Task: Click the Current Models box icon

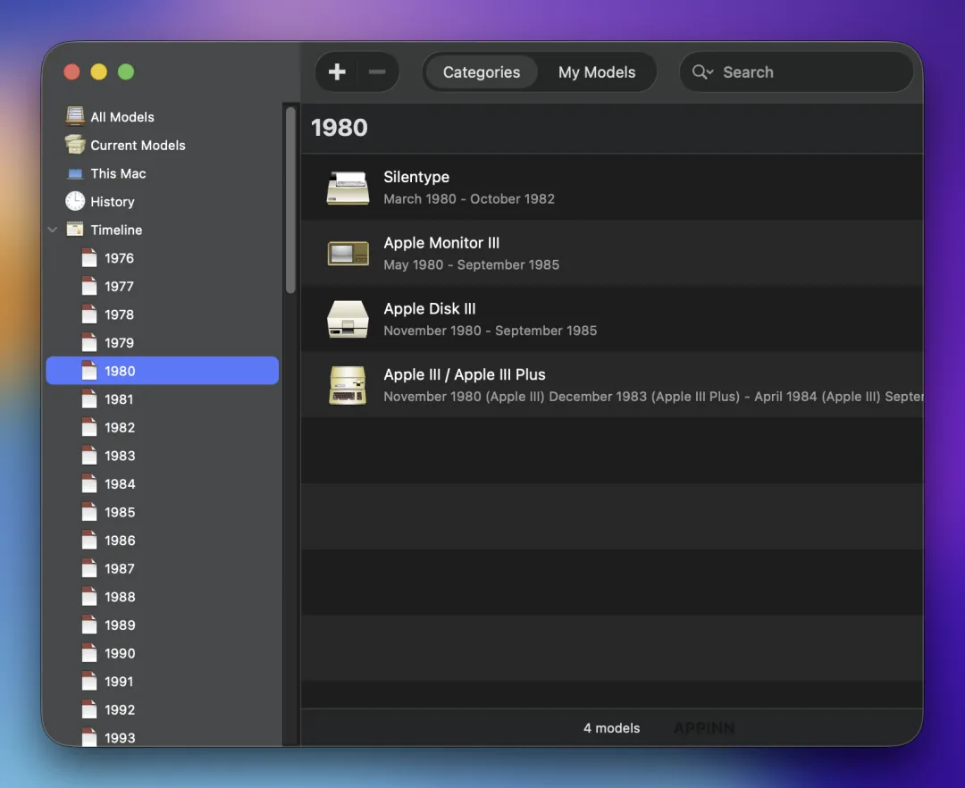Action: click(x=75, y=145)
